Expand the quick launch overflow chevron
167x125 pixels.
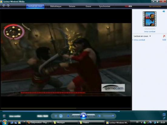24,122
